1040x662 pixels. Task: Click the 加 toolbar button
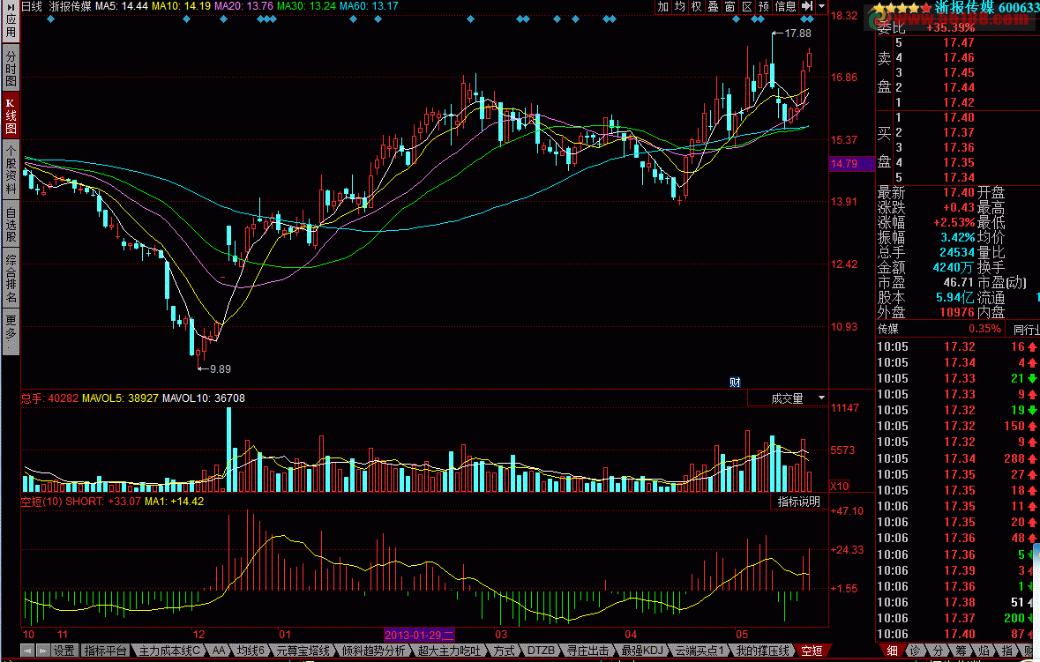pos(663,7)
